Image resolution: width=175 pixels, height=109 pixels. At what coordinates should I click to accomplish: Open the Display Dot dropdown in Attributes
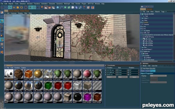pyautogui.click(x=158, y=76)
